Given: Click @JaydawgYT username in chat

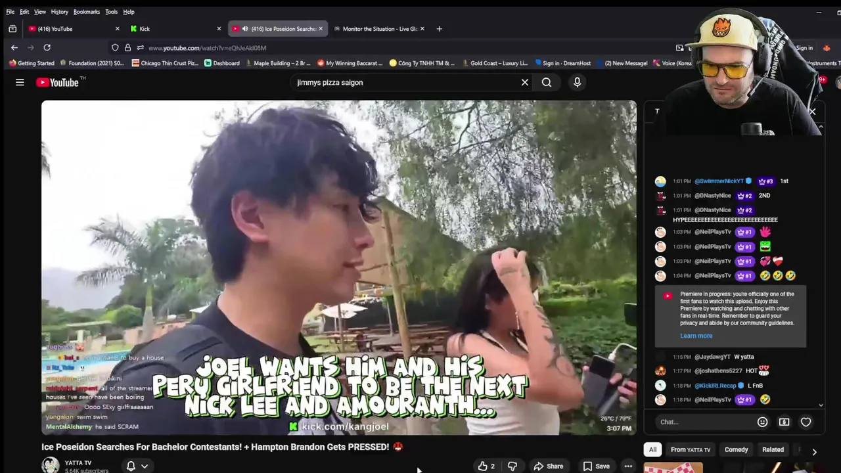Looking at the screenshot, I should 712,357.
